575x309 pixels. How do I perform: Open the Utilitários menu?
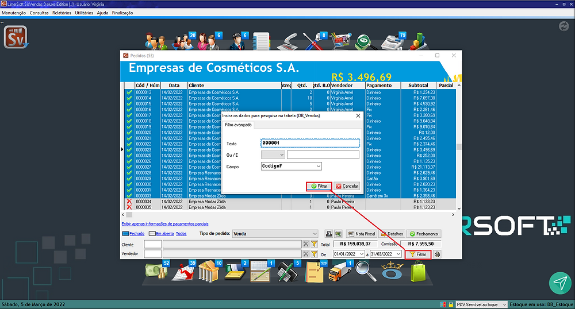coord(84,13)
